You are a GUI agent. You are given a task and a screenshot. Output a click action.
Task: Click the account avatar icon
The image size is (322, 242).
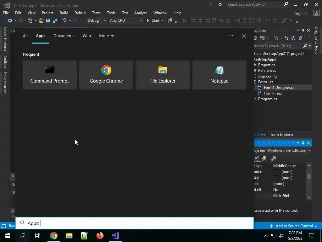[316, 13]
